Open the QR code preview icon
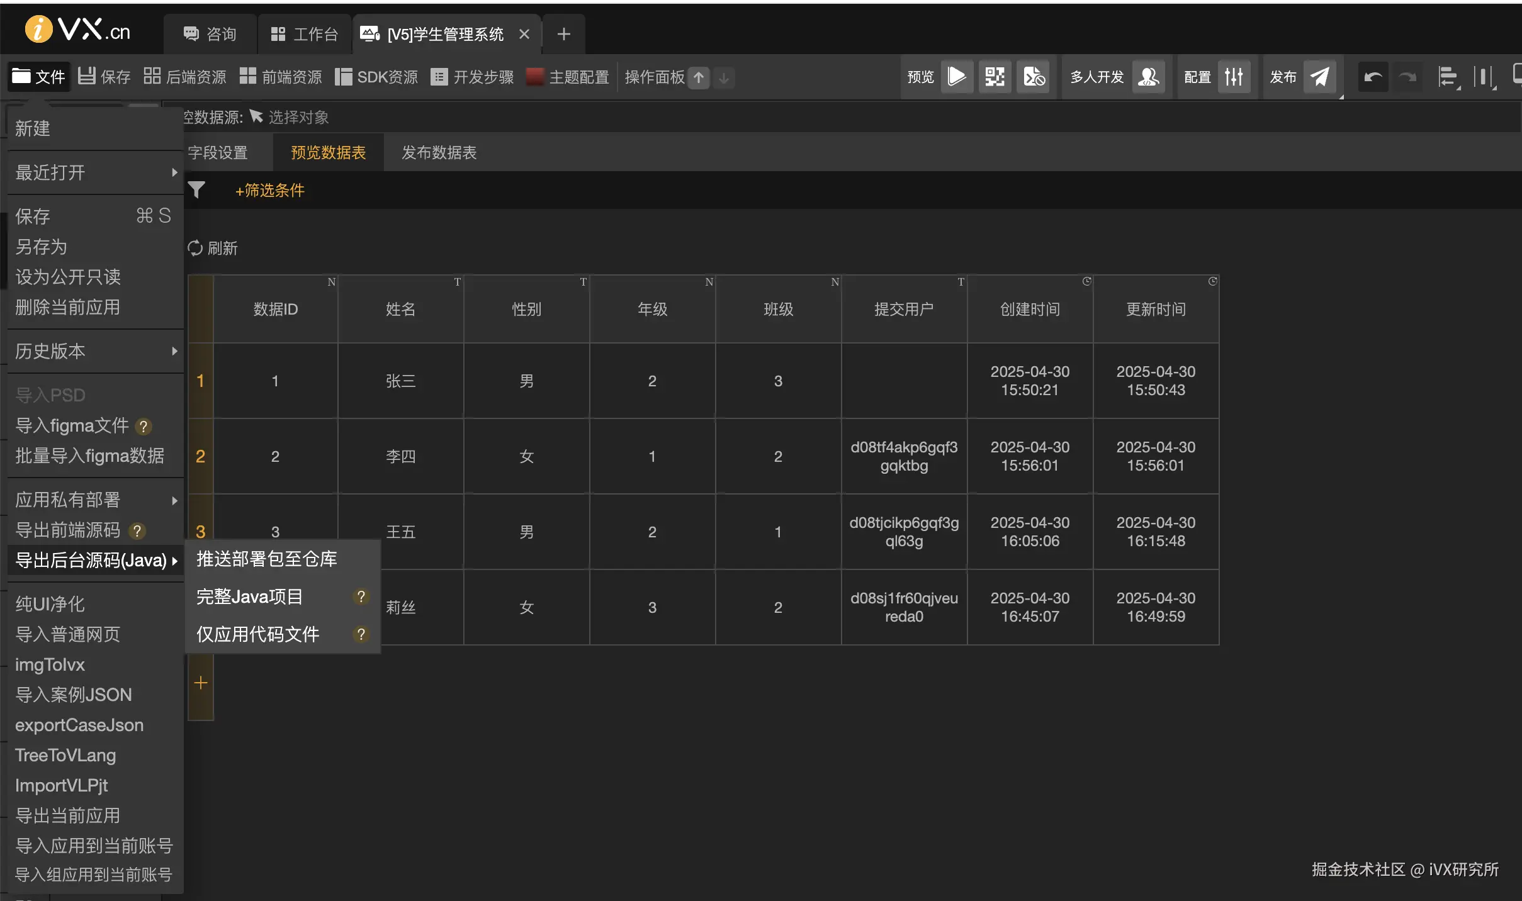The height and width of the screenshot is (901, 1522). pyautogui.click(x=993, y=76)
